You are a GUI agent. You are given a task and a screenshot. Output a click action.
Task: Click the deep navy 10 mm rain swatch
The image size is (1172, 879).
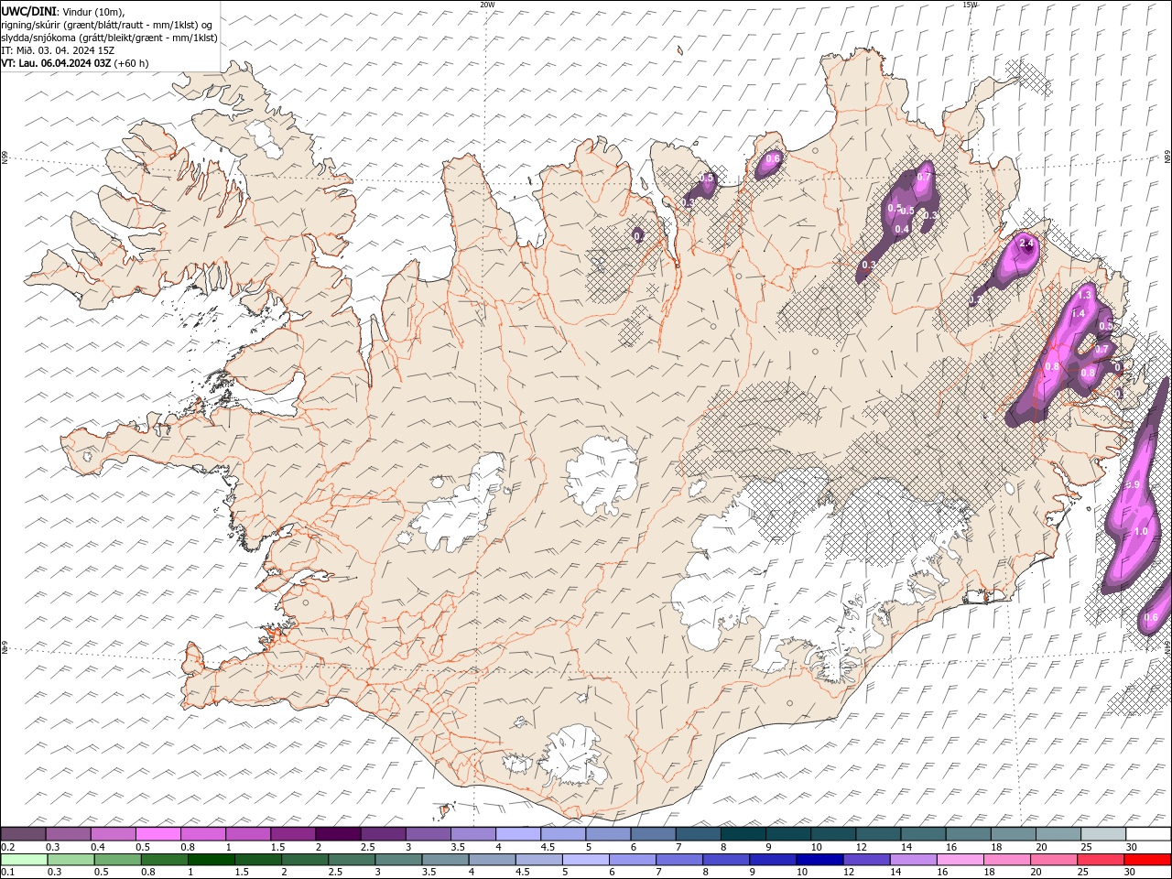point(819,859)
